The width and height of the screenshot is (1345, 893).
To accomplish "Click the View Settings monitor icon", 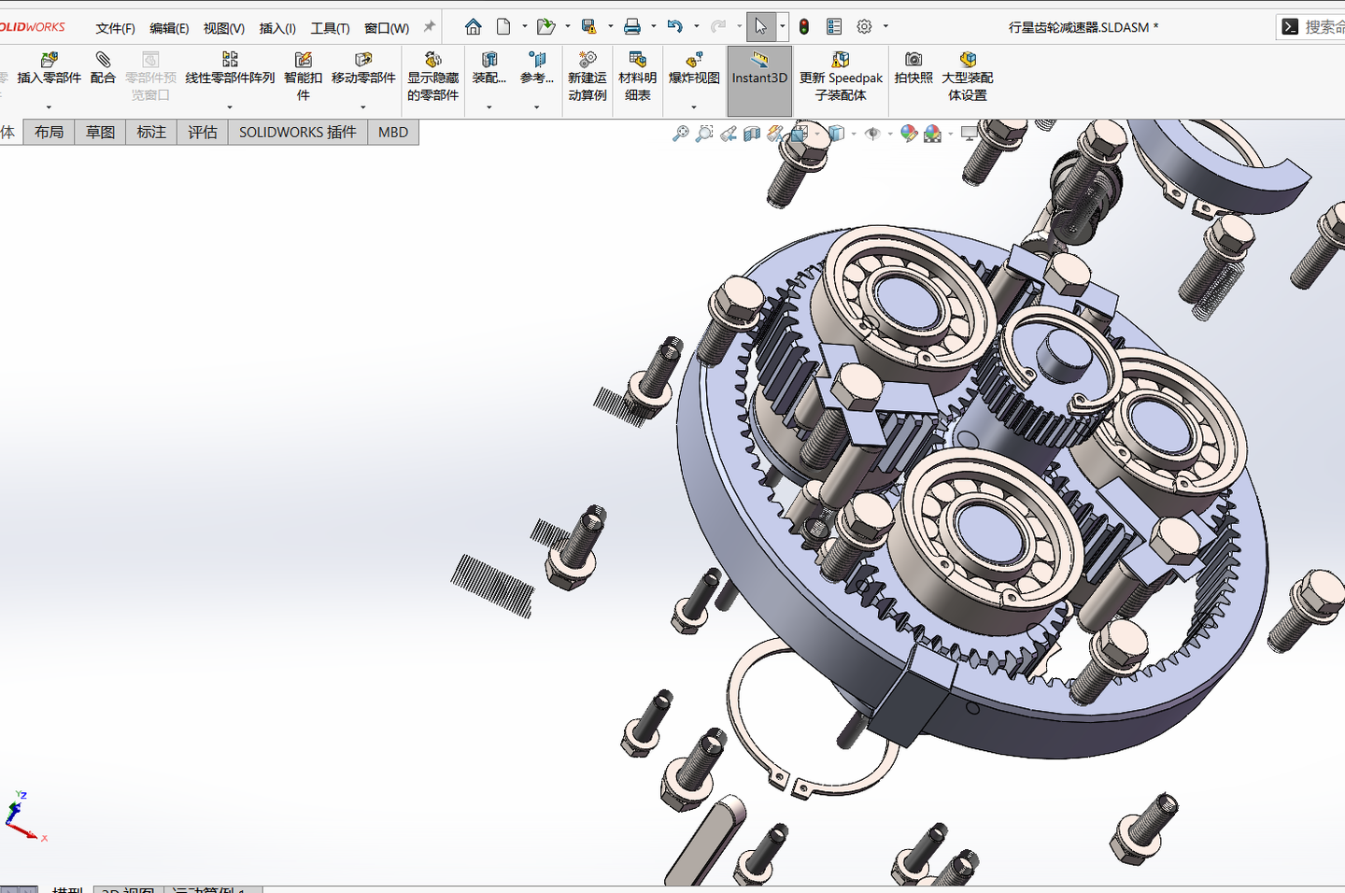I will 970,134.
